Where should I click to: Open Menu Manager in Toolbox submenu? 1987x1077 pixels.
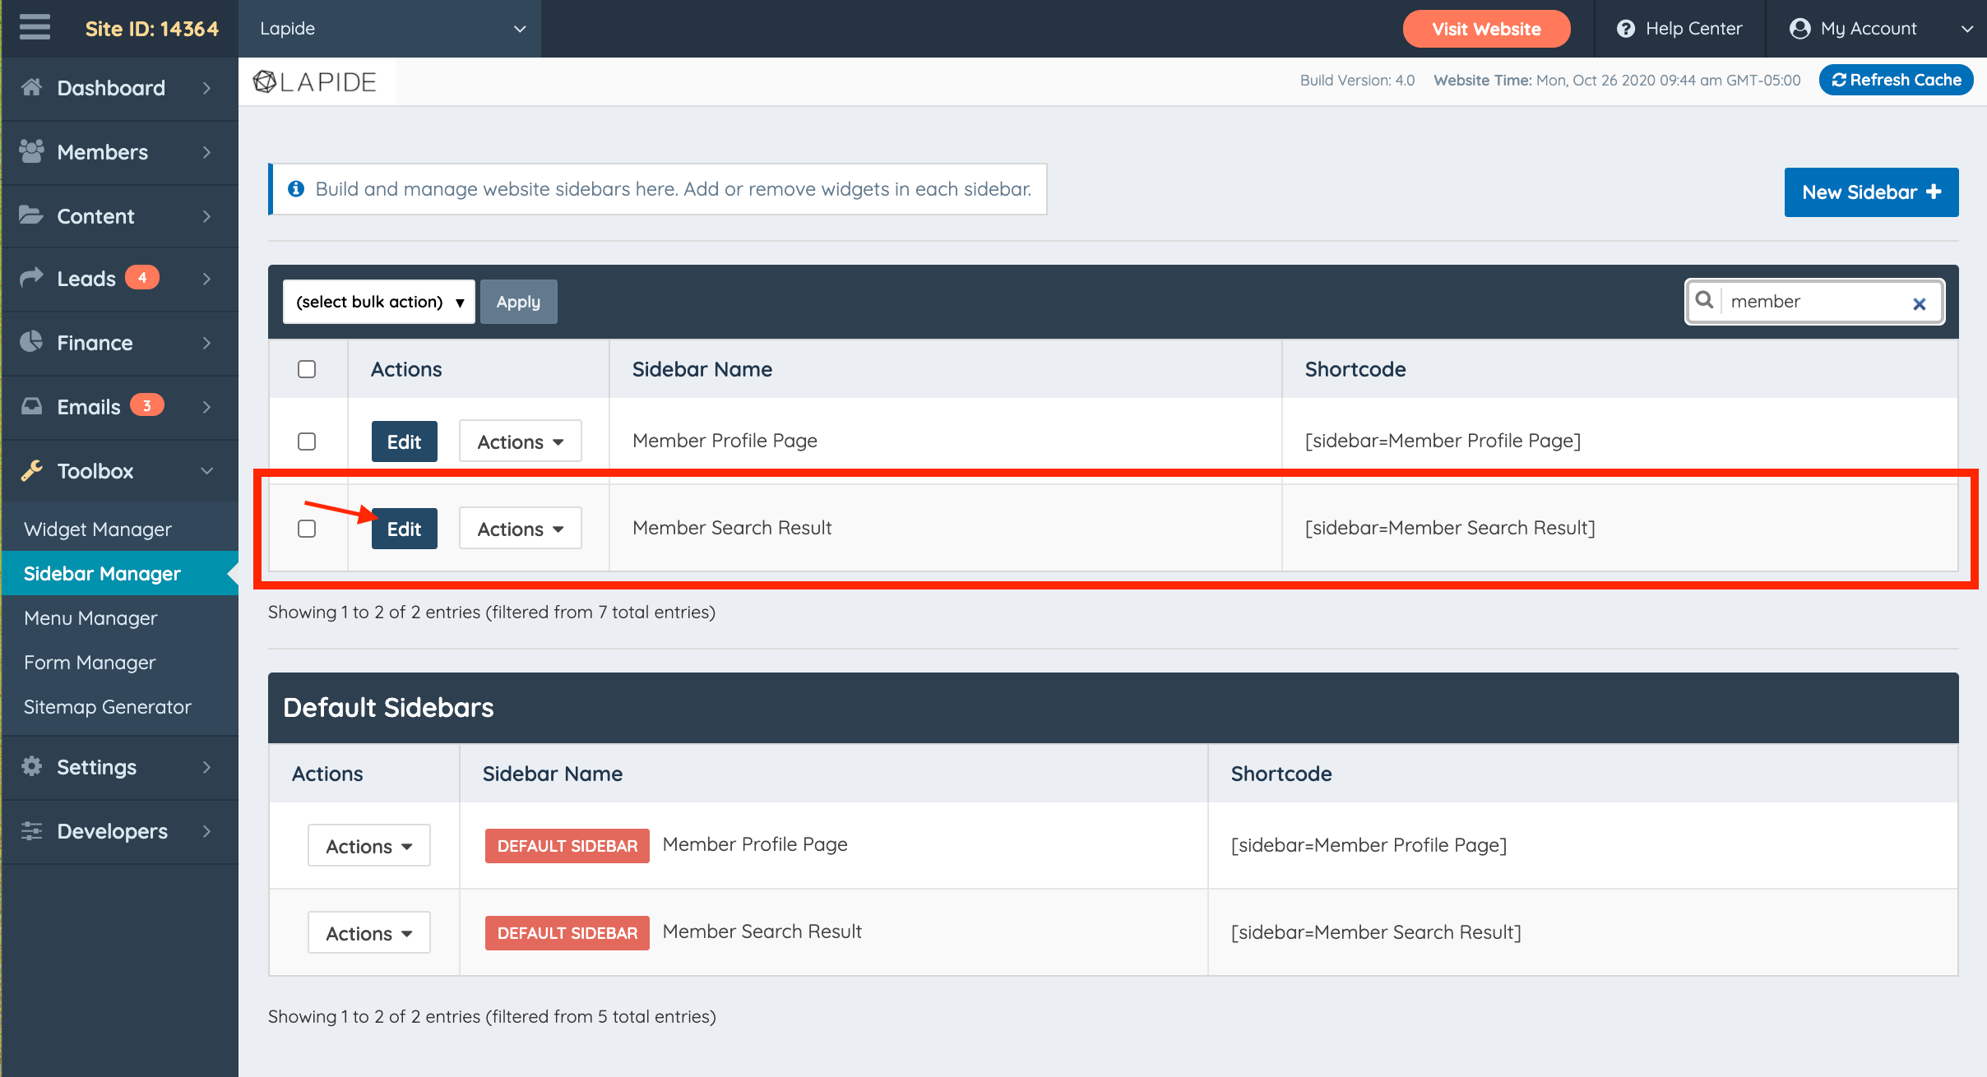(x=90, y=618)
